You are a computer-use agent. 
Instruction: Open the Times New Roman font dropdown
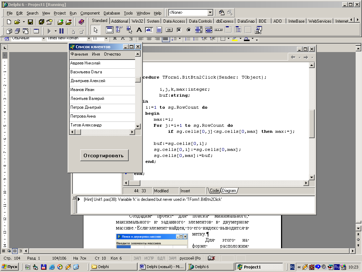pyautogui.click(x=89, y=39)
